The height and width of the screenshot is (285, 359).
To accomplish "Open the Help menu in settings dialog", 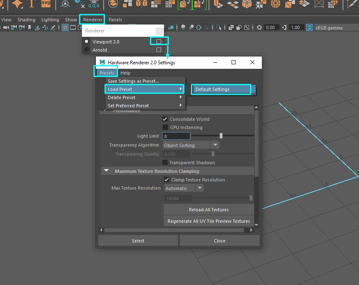I will pyautogui.click(x=125, y=73).
